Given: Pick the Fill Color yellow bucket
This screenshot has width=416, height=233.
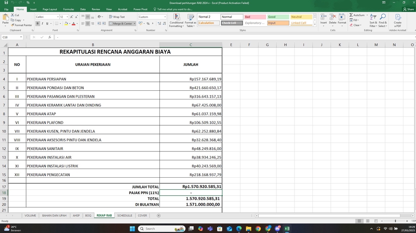Looking at the screenshot, I should (x=66, y=24).
